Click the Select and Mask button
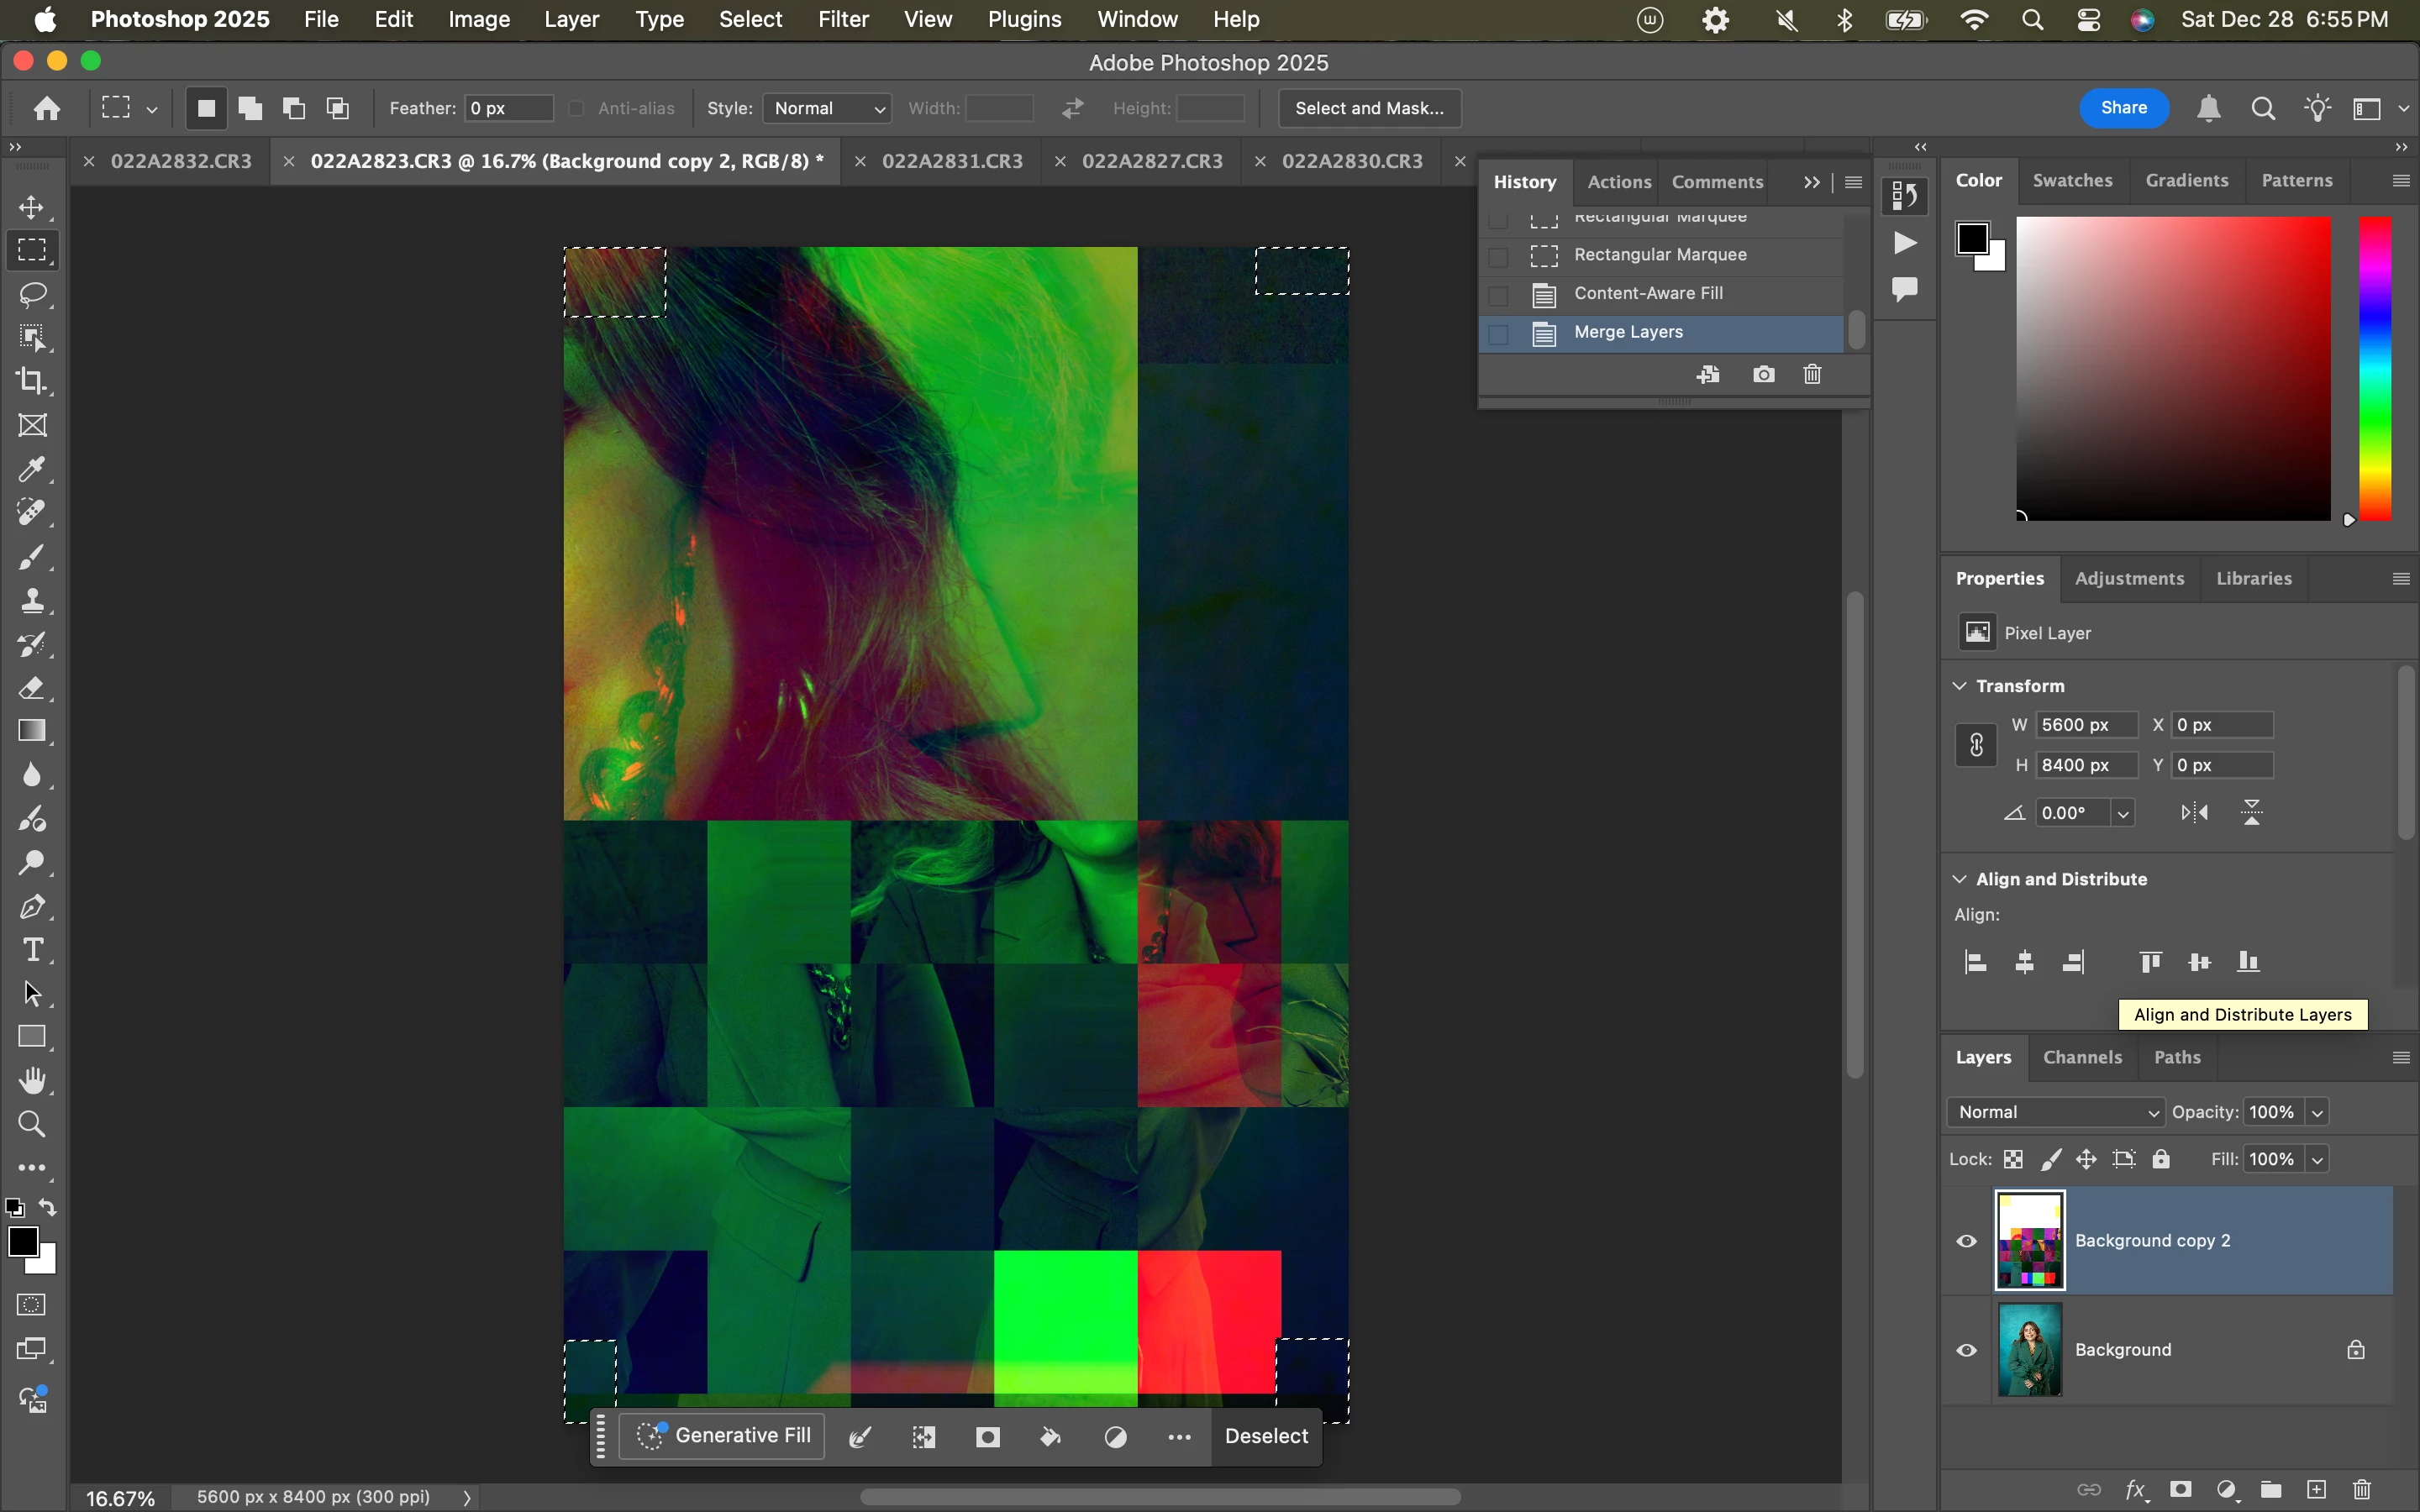The width and height of the screenshot is (2420, 1512). (1368, 108)
